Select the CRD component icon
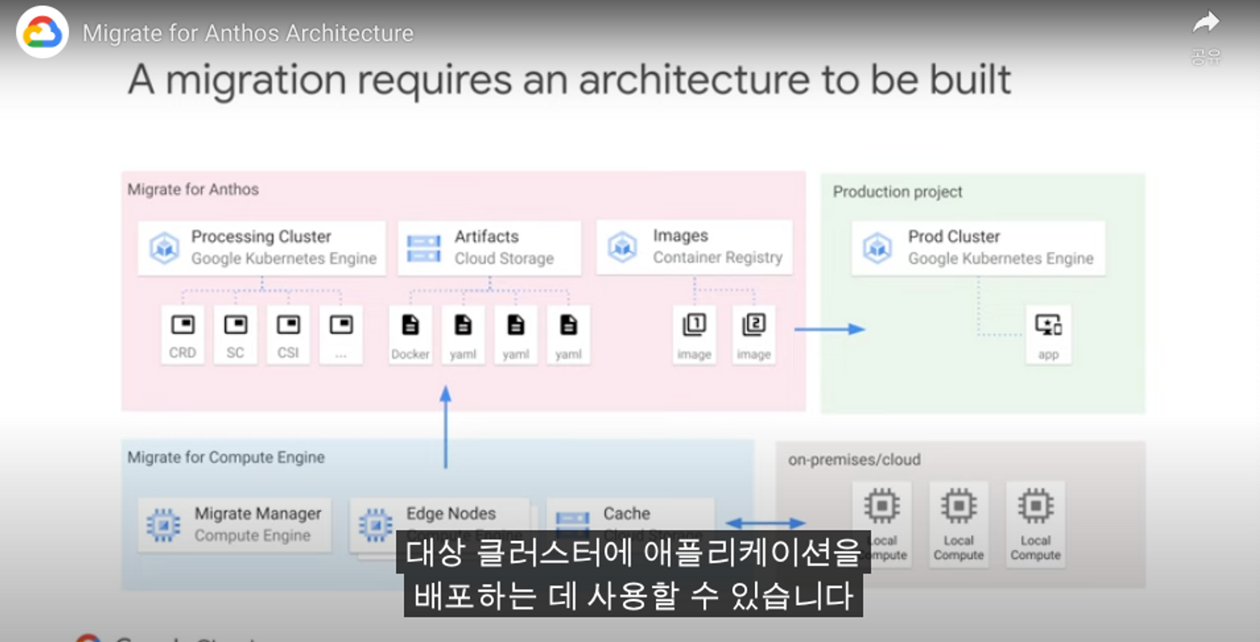The width and height of the screenshot is (1260, 642). 183,325
